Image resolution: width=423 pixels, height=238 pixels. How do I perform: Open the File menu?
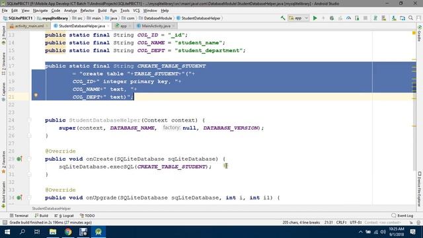(x=5, y=11)
